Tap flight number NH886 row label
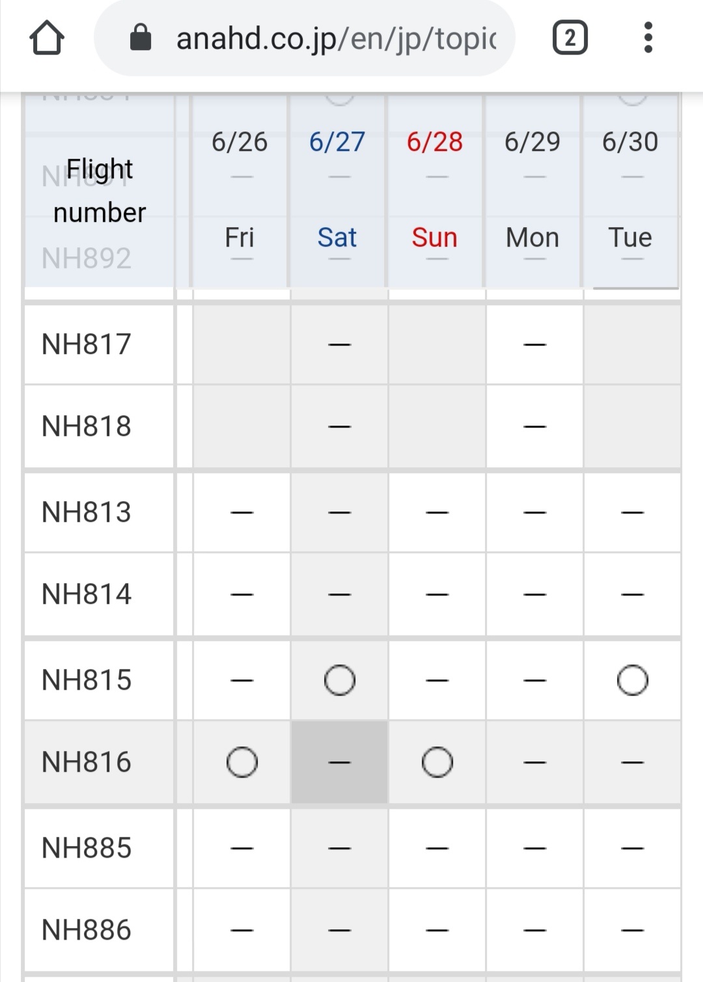The image size is (703, 982). pyautogui.click(x=87, y=930)
